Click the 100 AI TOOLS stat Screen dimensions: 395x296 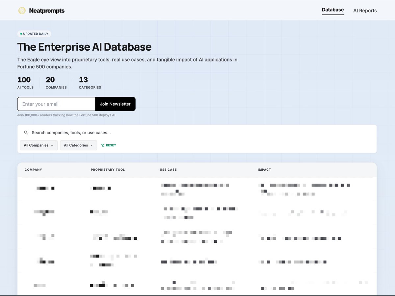click(x=25, y=83)
